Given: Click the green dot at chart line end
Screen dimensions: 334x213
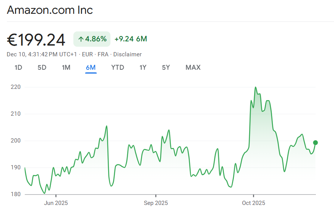Looking at the screenshot, I should [x=315, y=143].
